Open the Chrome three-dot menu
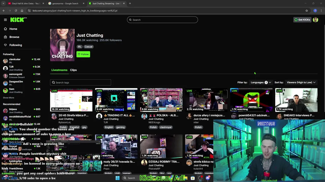This screenshot has height=182, width=325. 321,11
